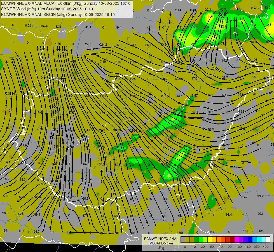Click the map value 84.7
The image size is (274, 252).
pos(133,199)
